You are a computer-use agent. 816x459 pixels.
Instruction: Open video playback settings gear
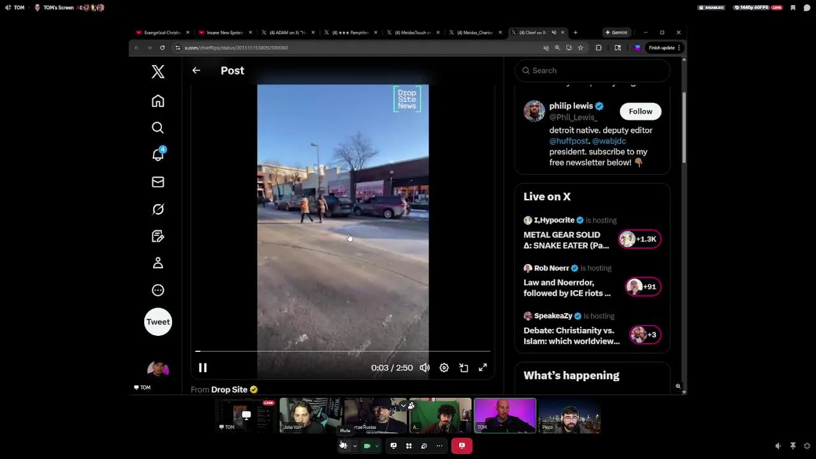[444, 368]
